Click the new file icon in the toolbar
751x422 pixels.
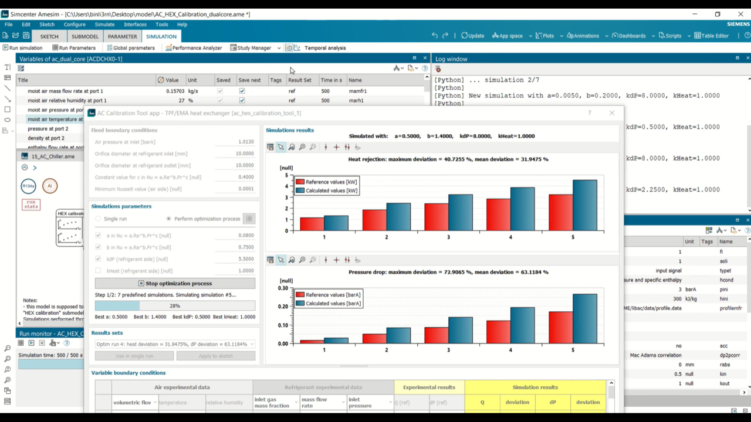(5, 36)
